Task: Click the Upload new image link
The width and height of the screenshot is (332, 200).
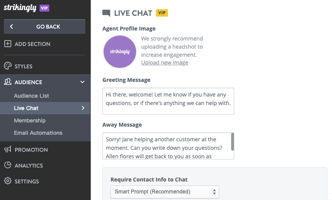Action: pyautogui.click(x=164, y=63)
